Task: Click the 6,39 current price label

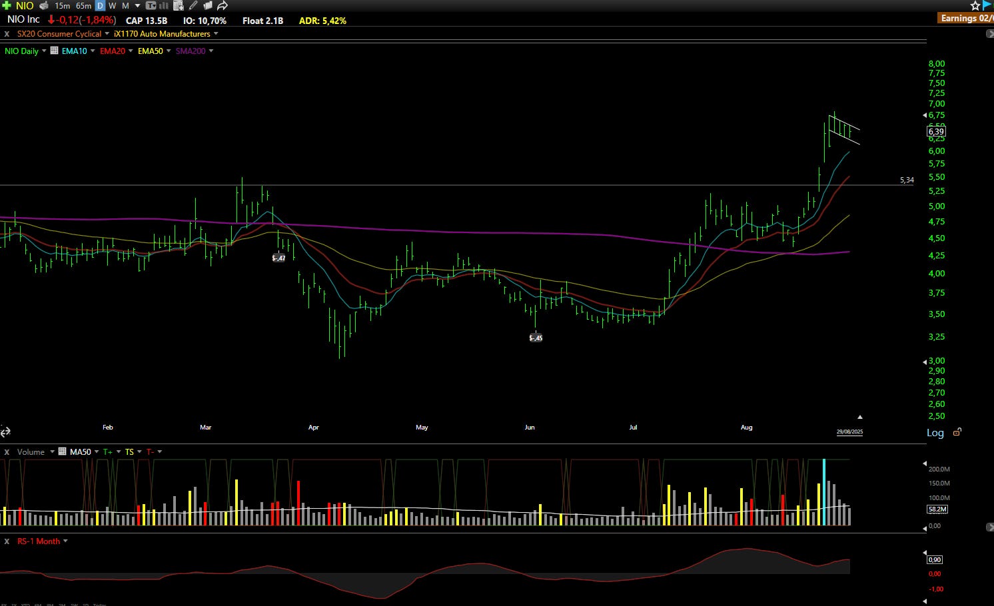Action: pyautogui.click(x=936, y=132)
